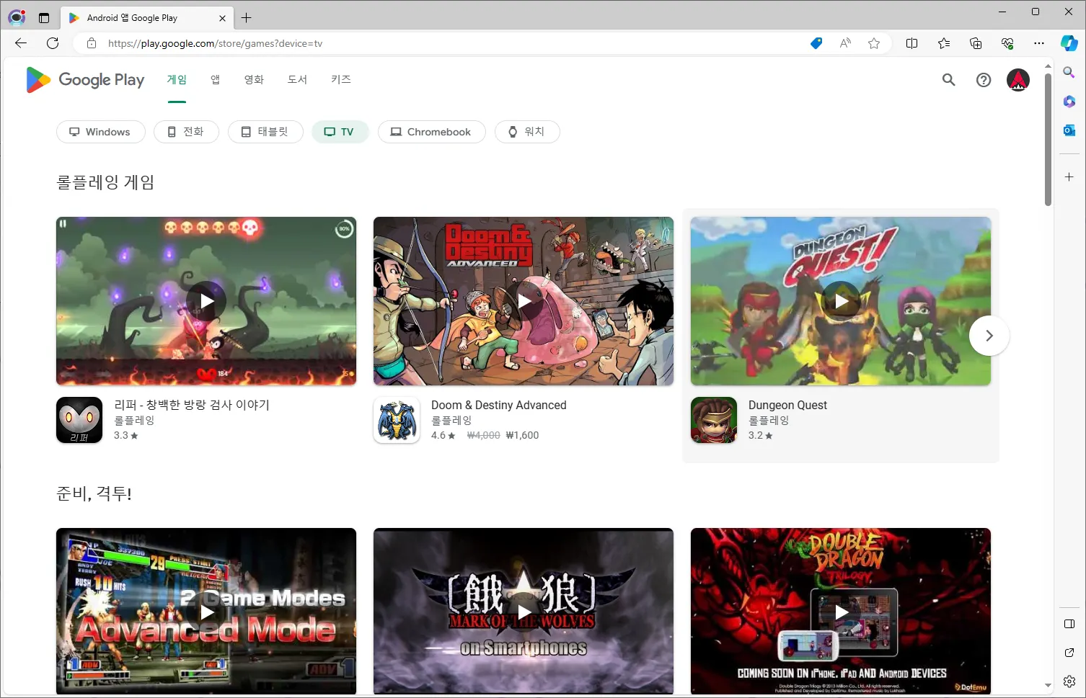Filter games by 워치 device

[527, 132]
